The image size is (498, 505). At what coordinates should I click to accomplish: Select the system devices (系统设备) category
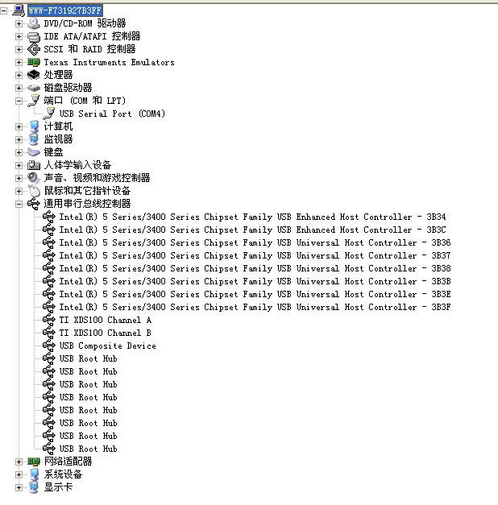(63, 474)
